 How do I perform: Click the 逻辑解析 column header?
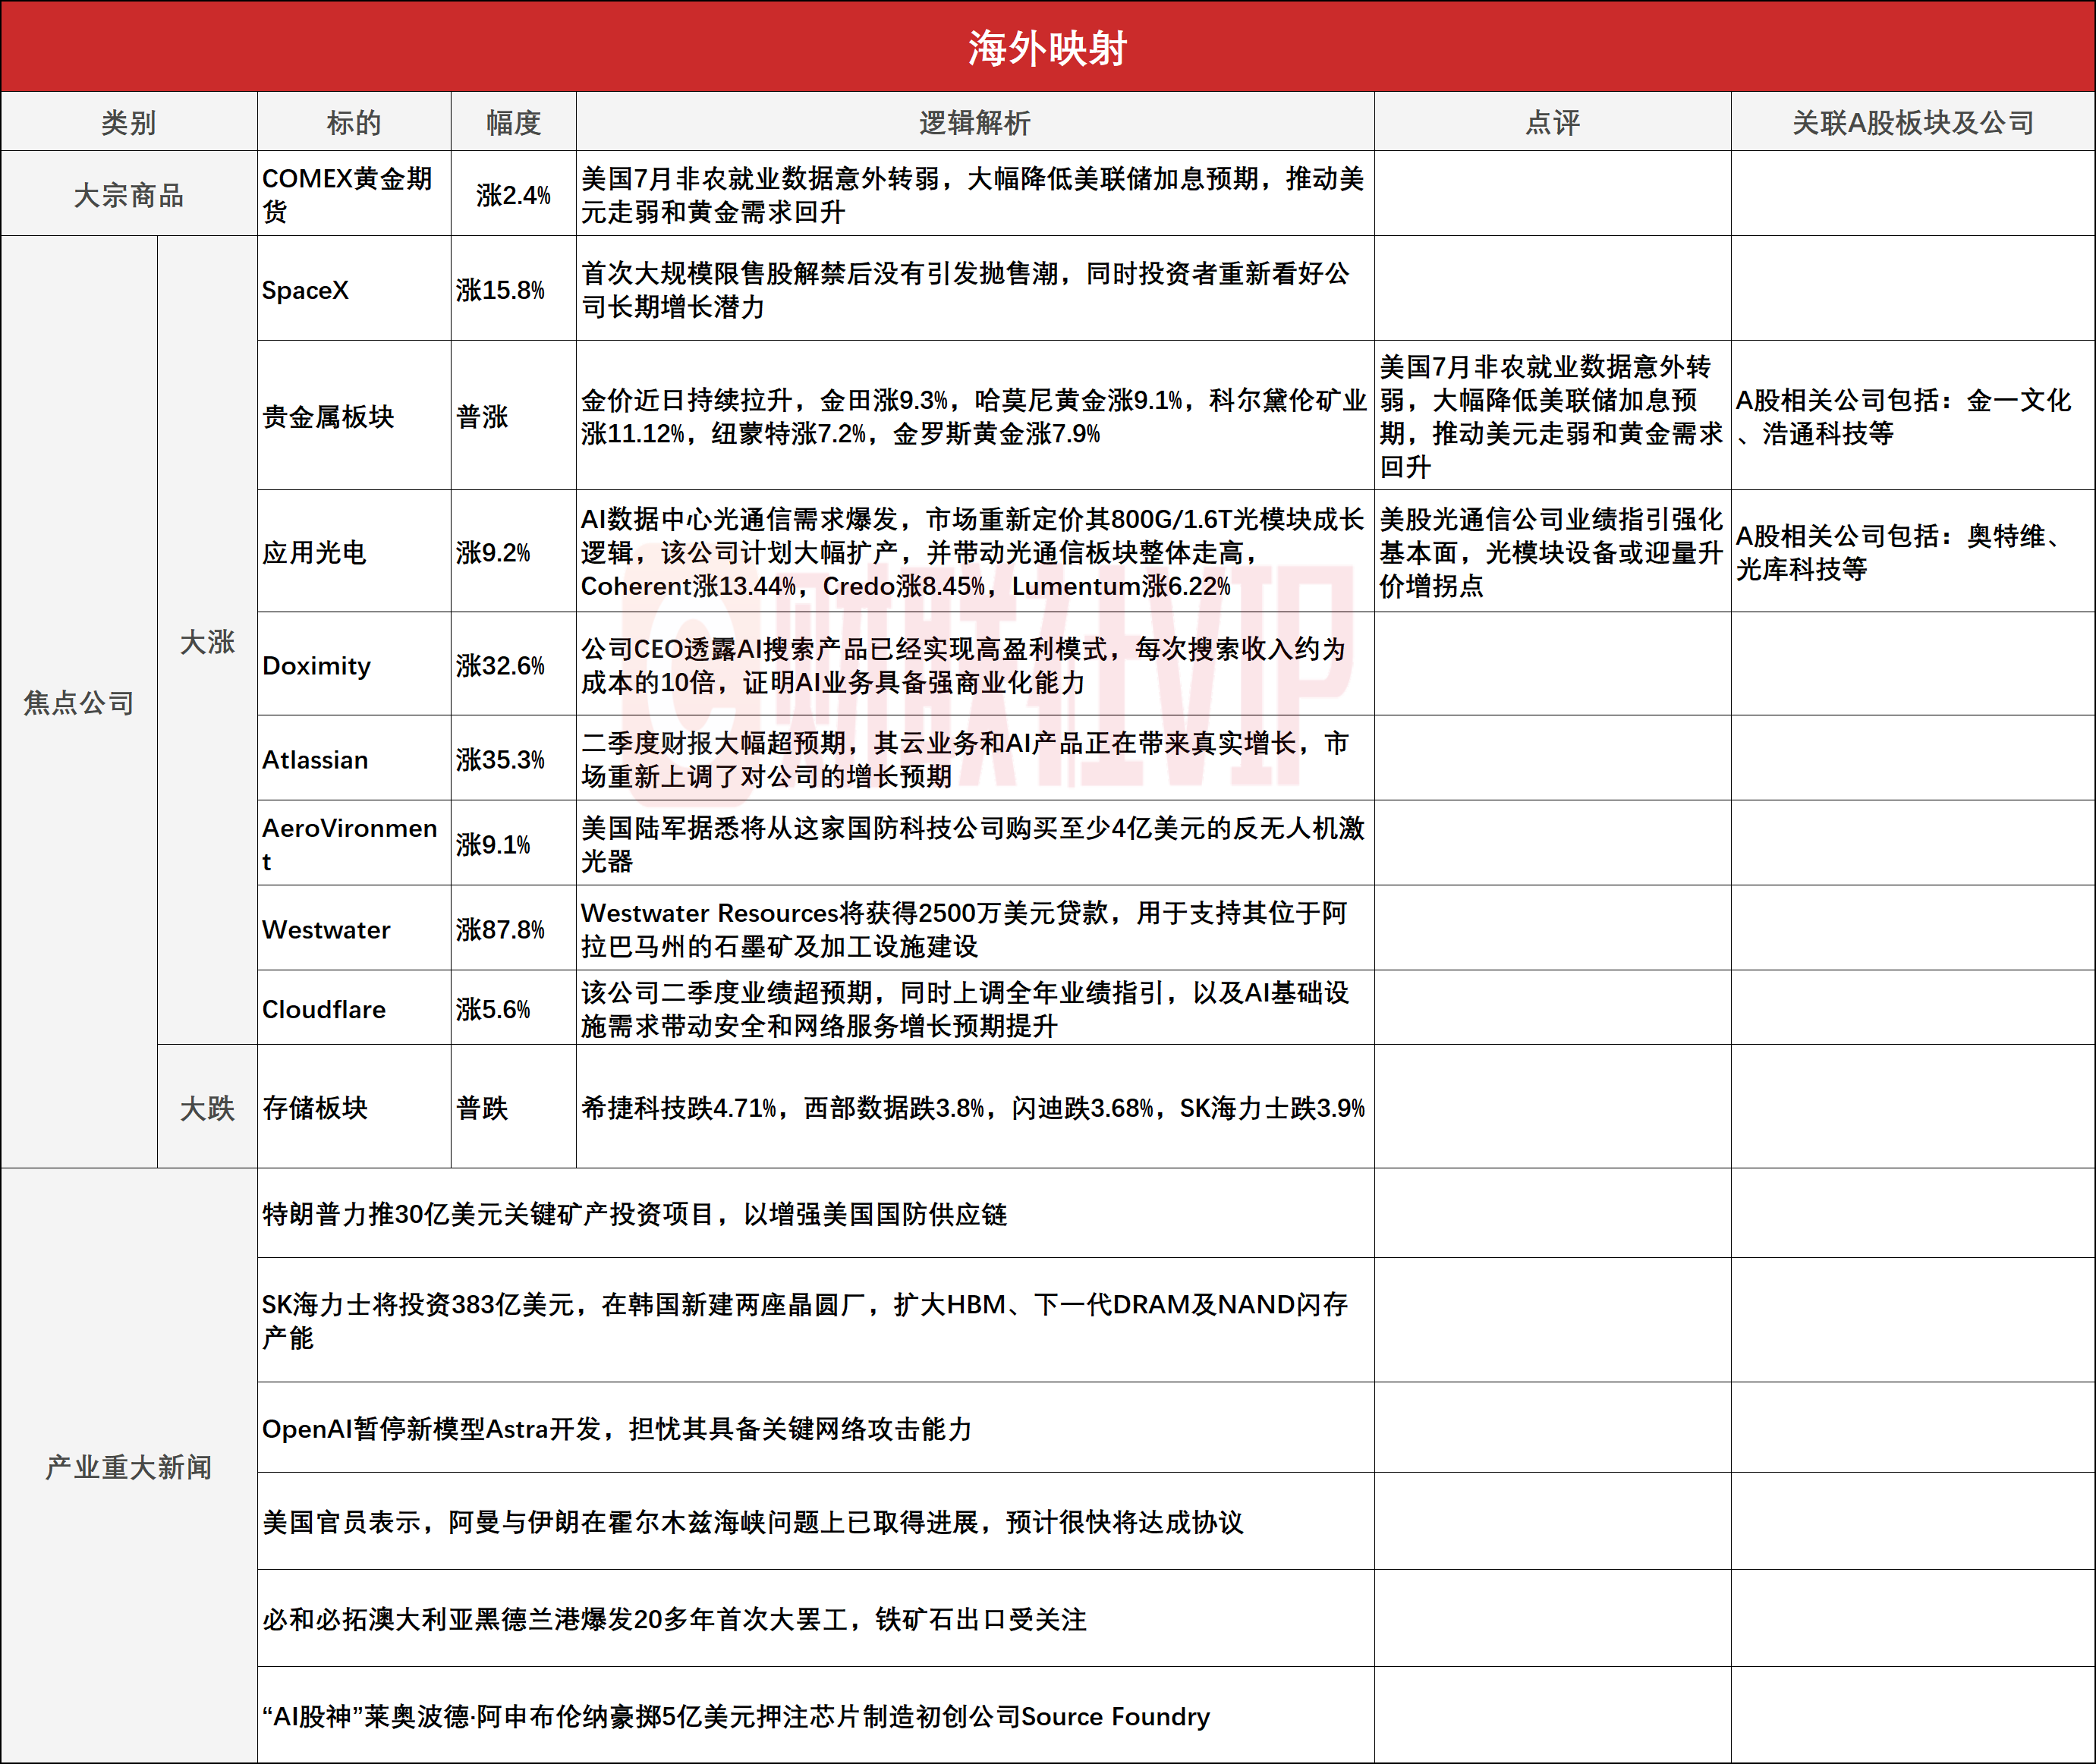pyautogui.click(x=975, y=122)
